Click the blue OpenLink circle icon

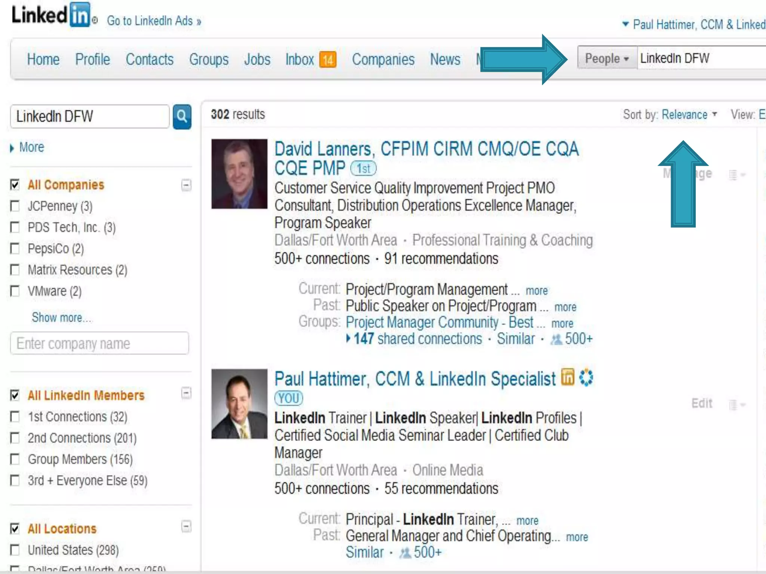point(586,377)
